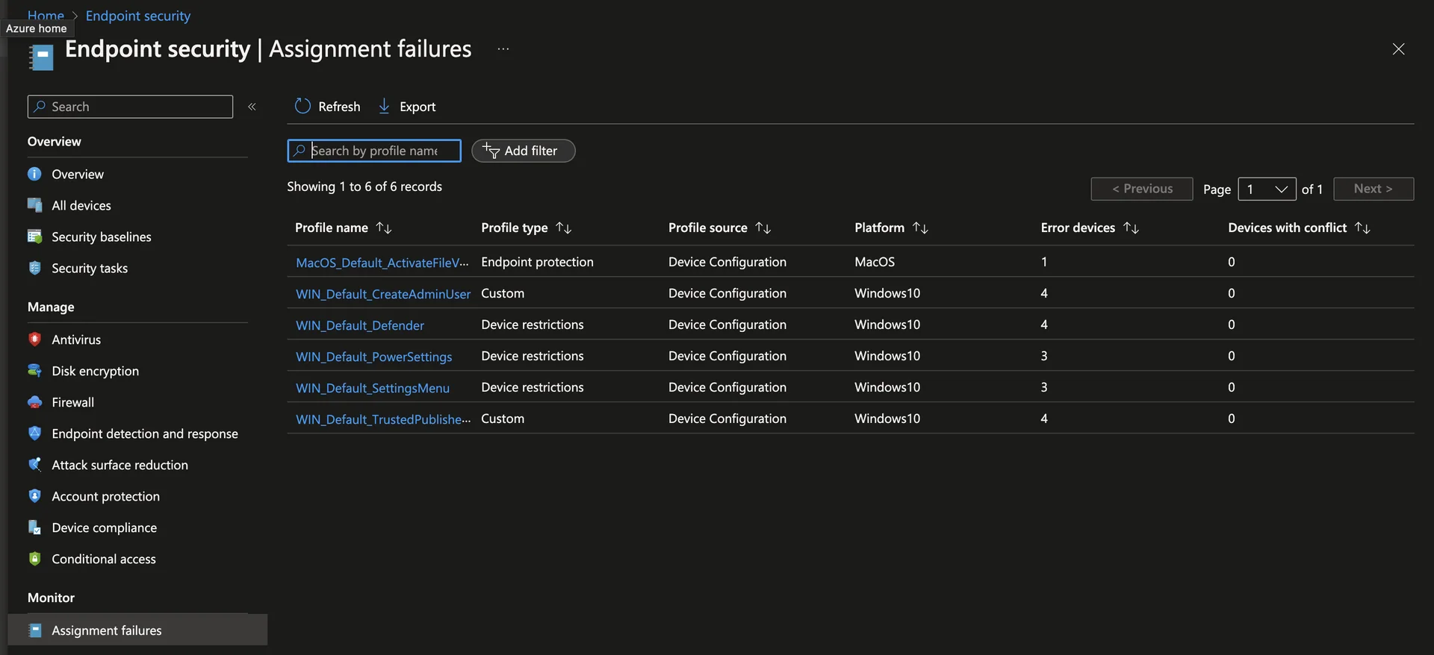The height and width of the screenshot is (655, 1434).
Task: Click the Endpoint detection and response icon
Action: click(x=34, y=433)
